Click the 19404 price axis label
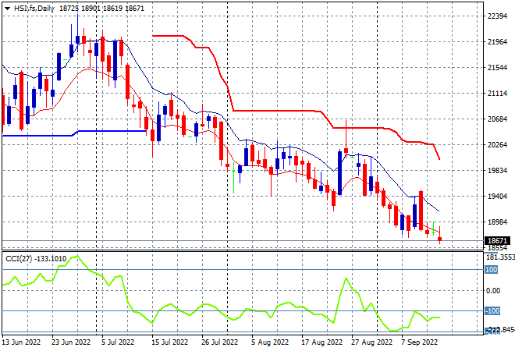This screenshot has height=351, width=515. coord(497,196)
